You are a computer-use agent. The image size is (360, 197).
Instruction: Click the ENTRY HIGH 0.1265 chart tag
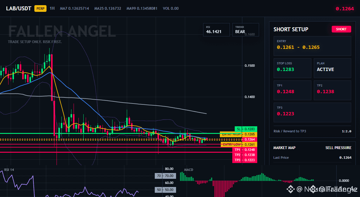pos(238,134)
